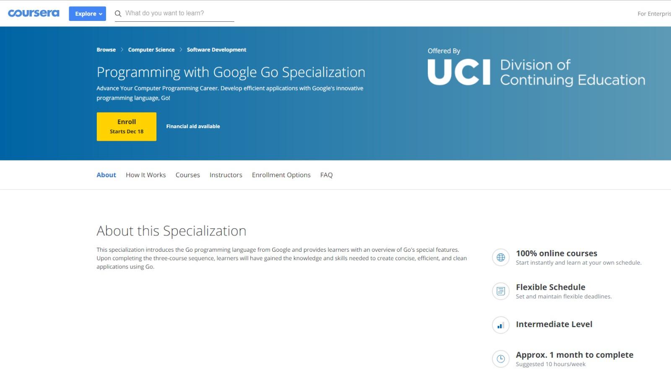Select the Instructors navigation item
This screenshot has width=671, height=377.
[226, 175]
